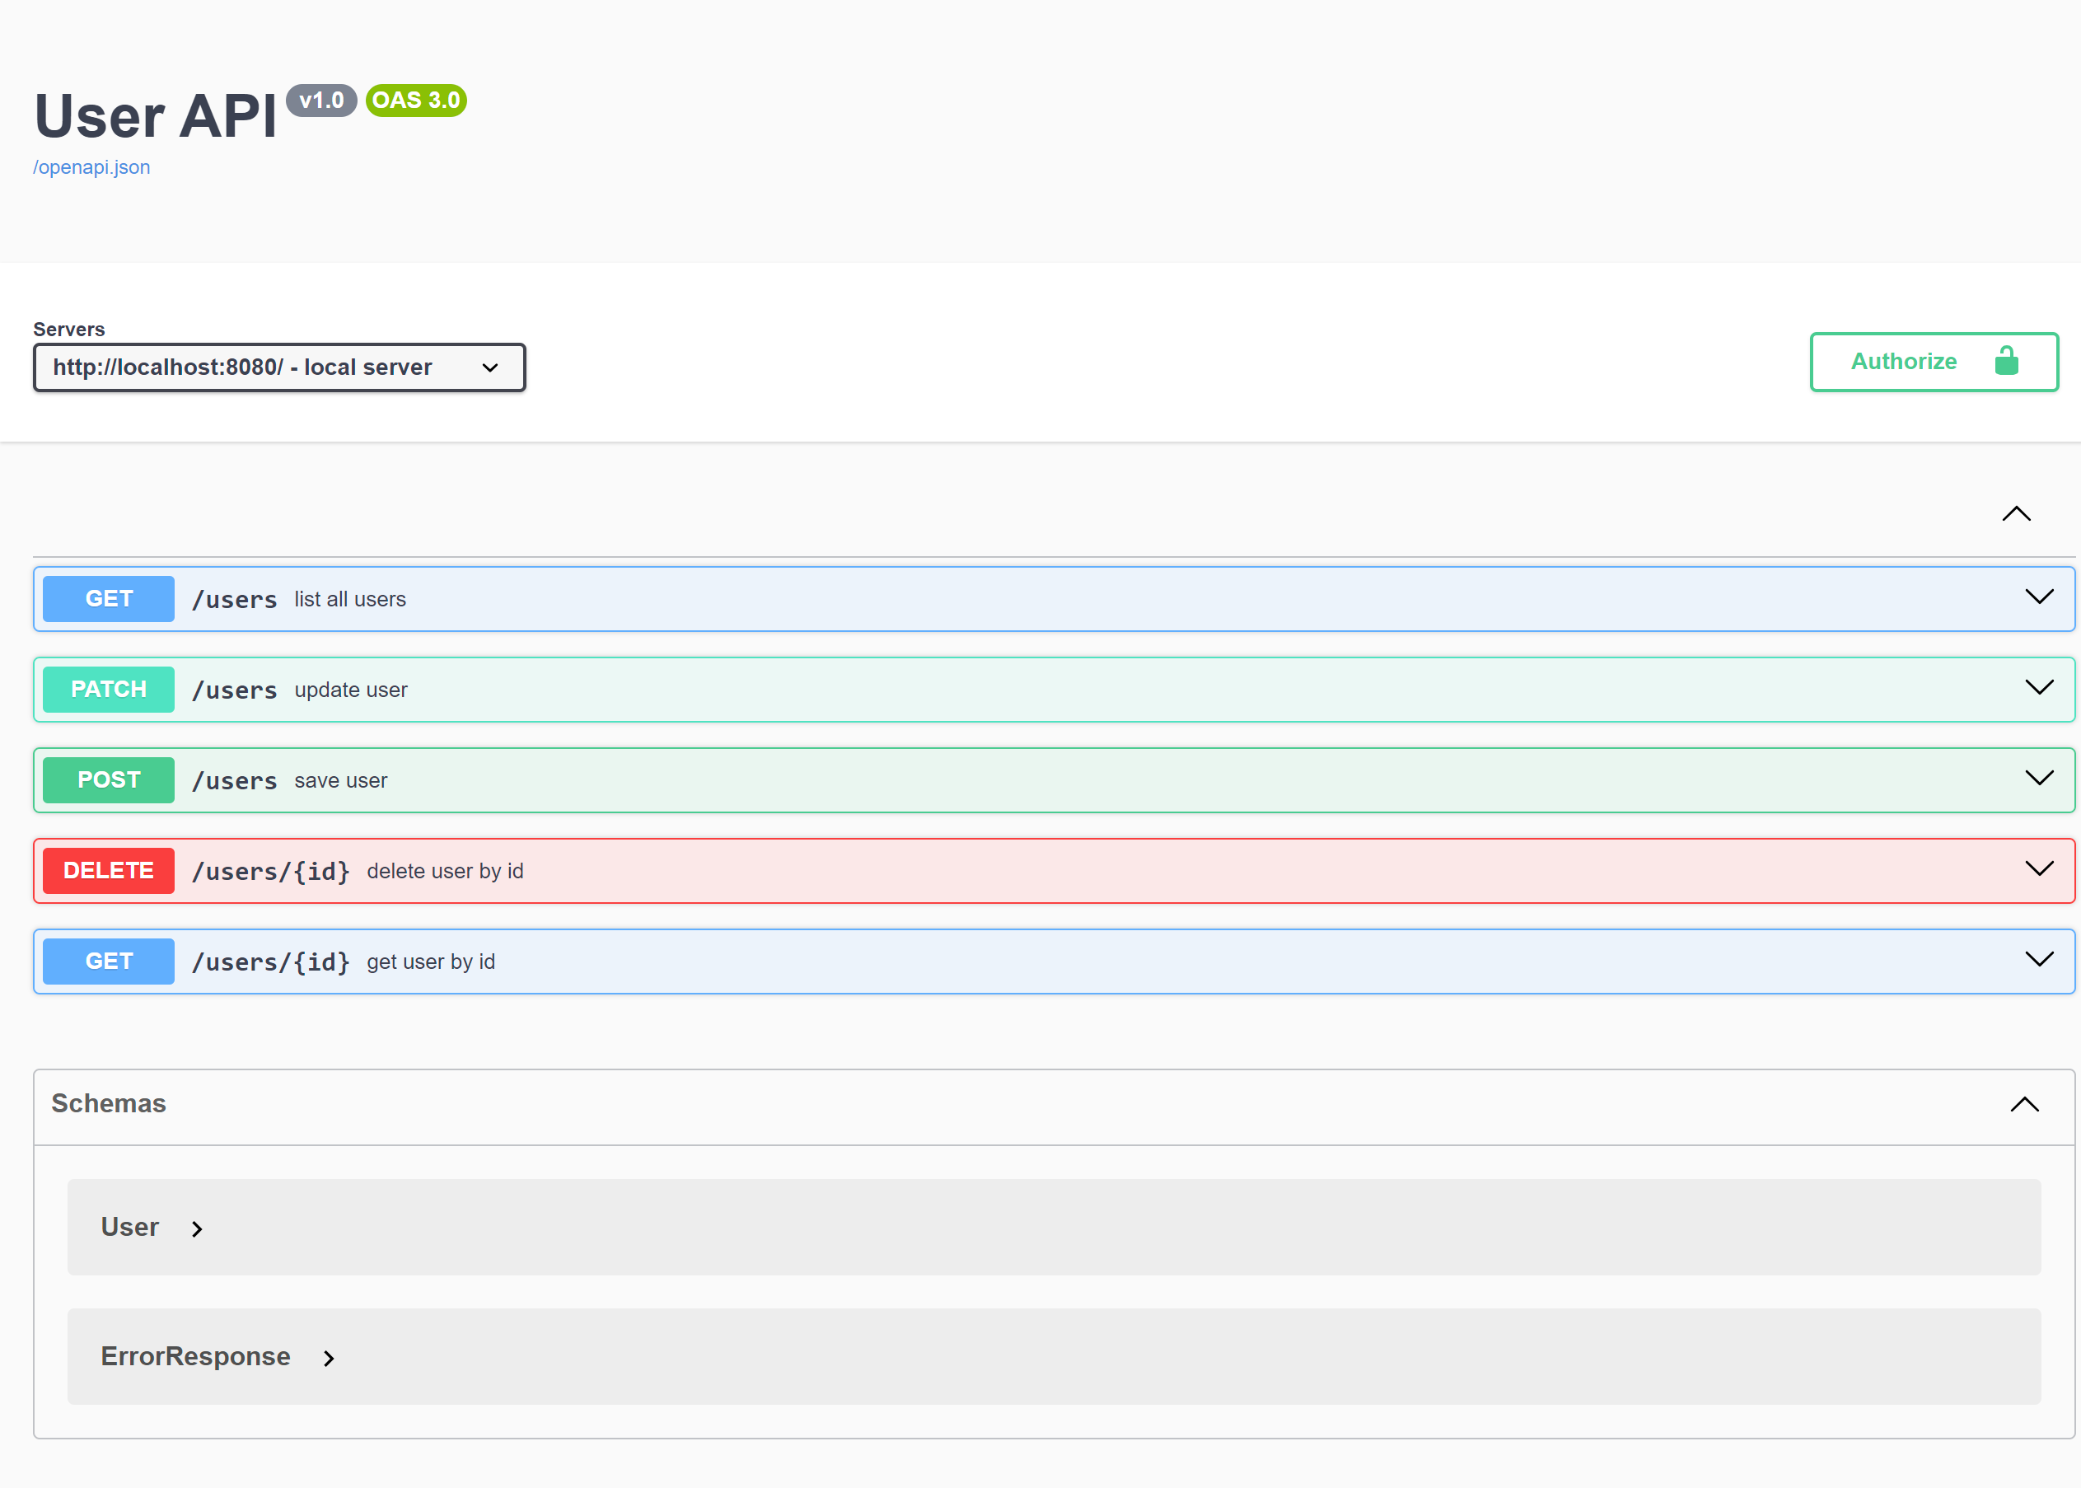
Task: Expand GET /users list all users chevron
Action: coord(2039,597)
